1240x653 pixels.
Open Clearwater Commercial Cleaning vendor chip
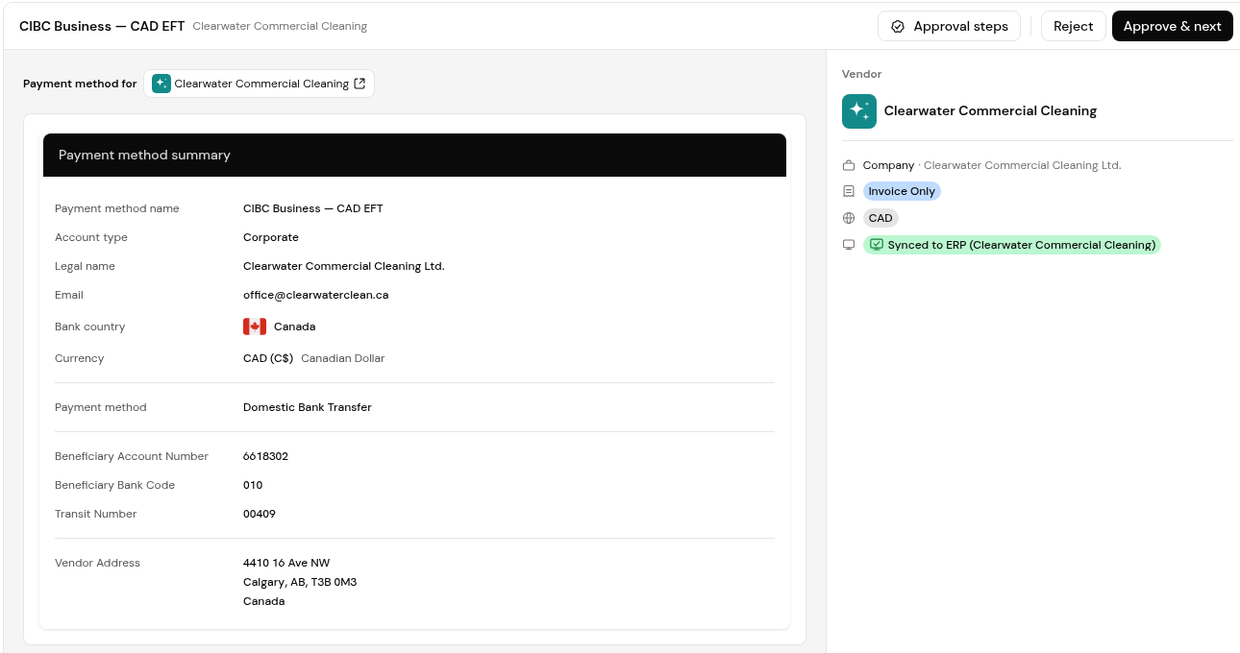[259, 84]
